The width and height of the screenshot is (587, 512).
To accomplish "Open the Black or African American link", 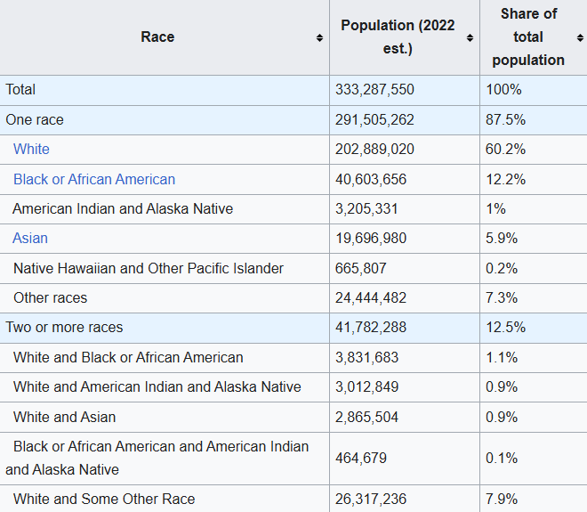I will [94, 179].
